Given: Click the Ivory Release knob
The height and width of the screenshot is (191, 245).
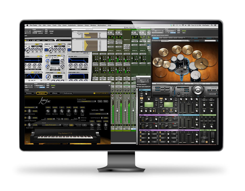Looking at the screenshot, I should [48, 111].
